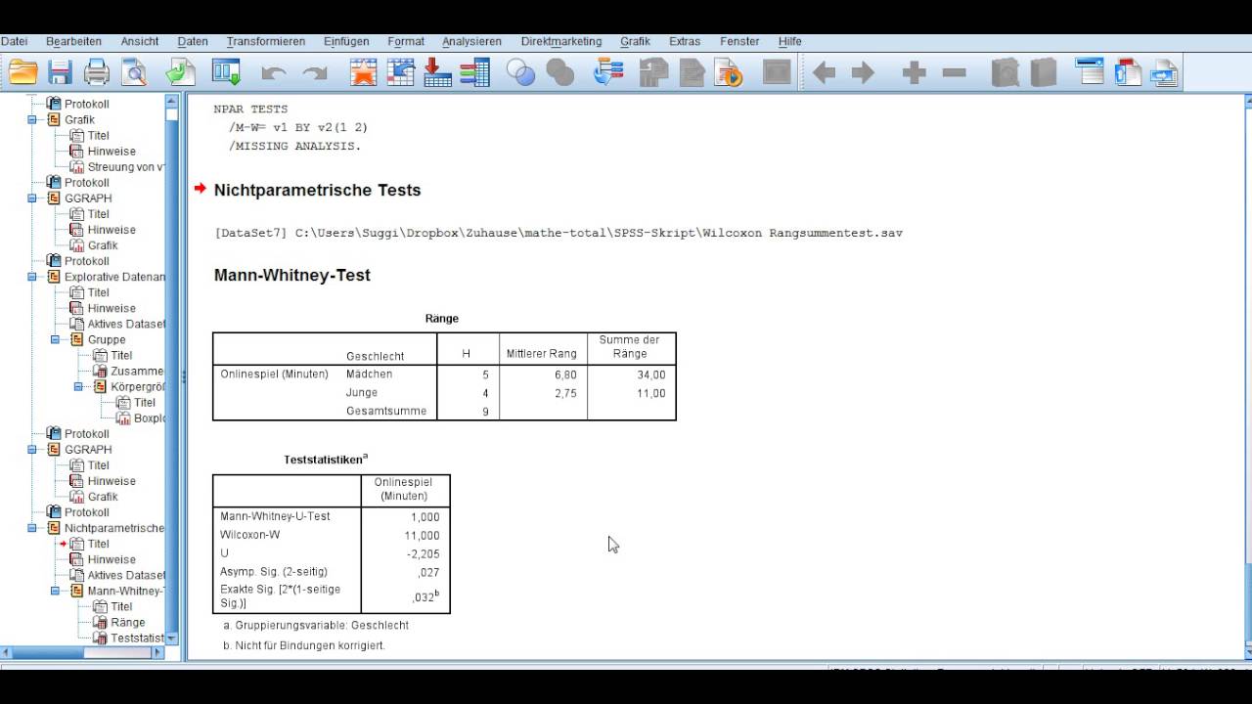Image resolution: width=1252 pixels, height=704 pixels.
Task: Click the Insert Title icon
Action: [1128, 72]
